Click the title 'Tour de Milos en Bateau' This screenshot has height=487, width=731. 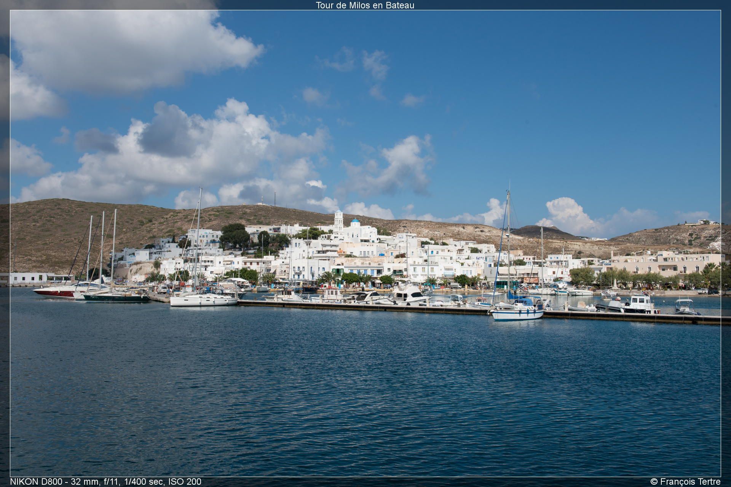[x=365, y=5]
